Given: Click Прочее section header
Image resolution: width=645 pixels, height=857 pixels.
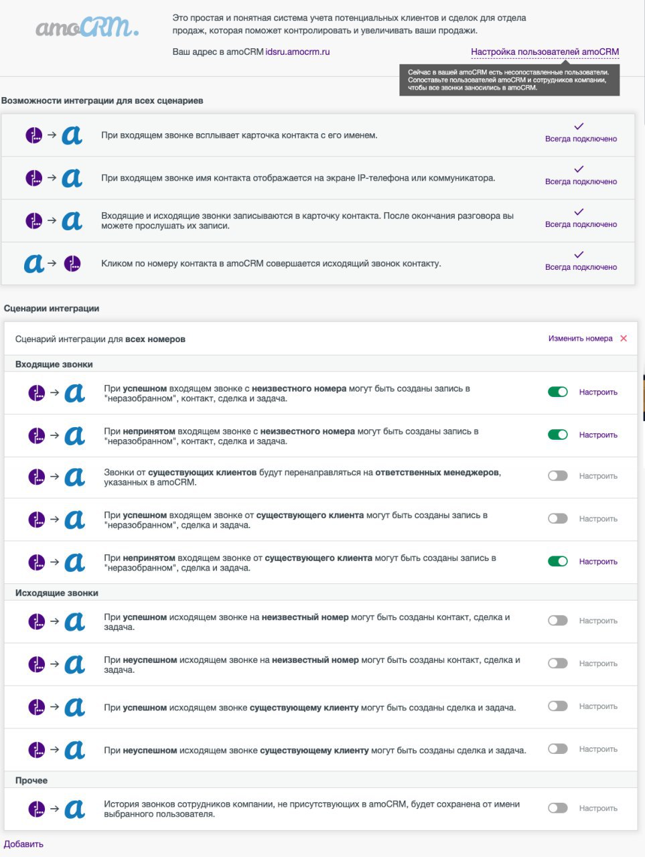Looking at the screenshot, I should tap(31, 780).
